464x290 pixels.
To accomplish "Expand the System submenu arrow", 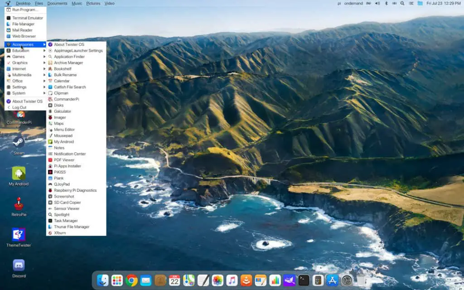I will 44,93.
